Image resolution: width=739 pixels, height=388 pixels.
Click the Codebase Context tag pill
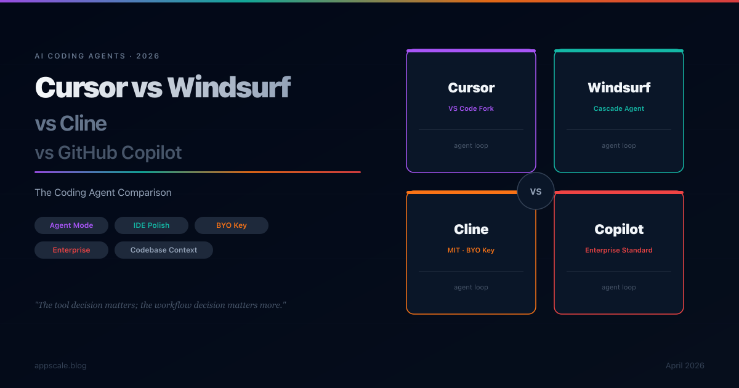coord(164,250)
